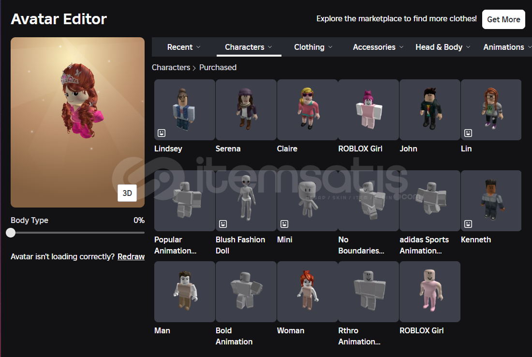Click the 0% Body Type value

pyautogui.click(x=139, y=220)
